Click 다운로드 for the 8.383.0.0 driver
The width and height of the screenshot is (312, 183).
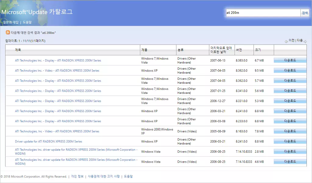(290, 60)
